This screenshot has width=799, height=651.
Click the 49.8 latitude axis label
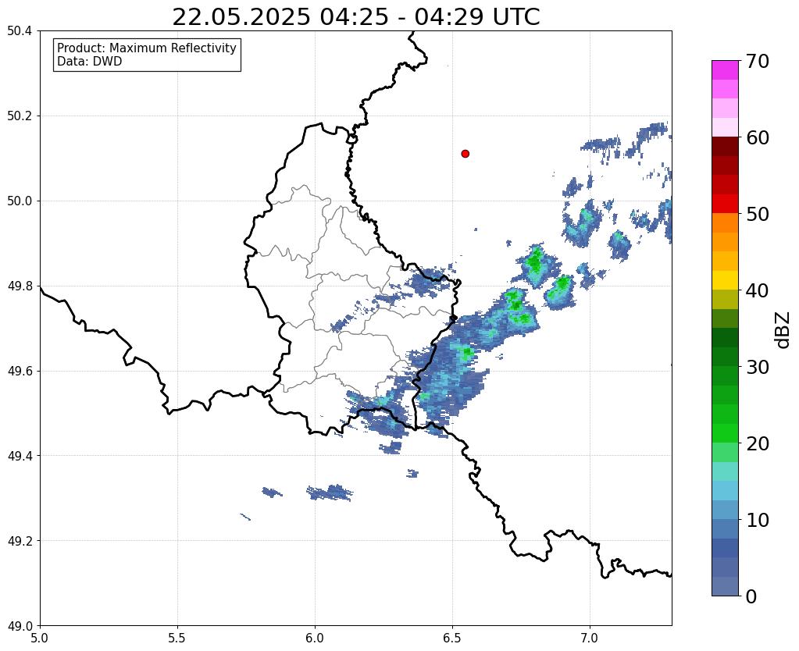(x=20, y=286)
